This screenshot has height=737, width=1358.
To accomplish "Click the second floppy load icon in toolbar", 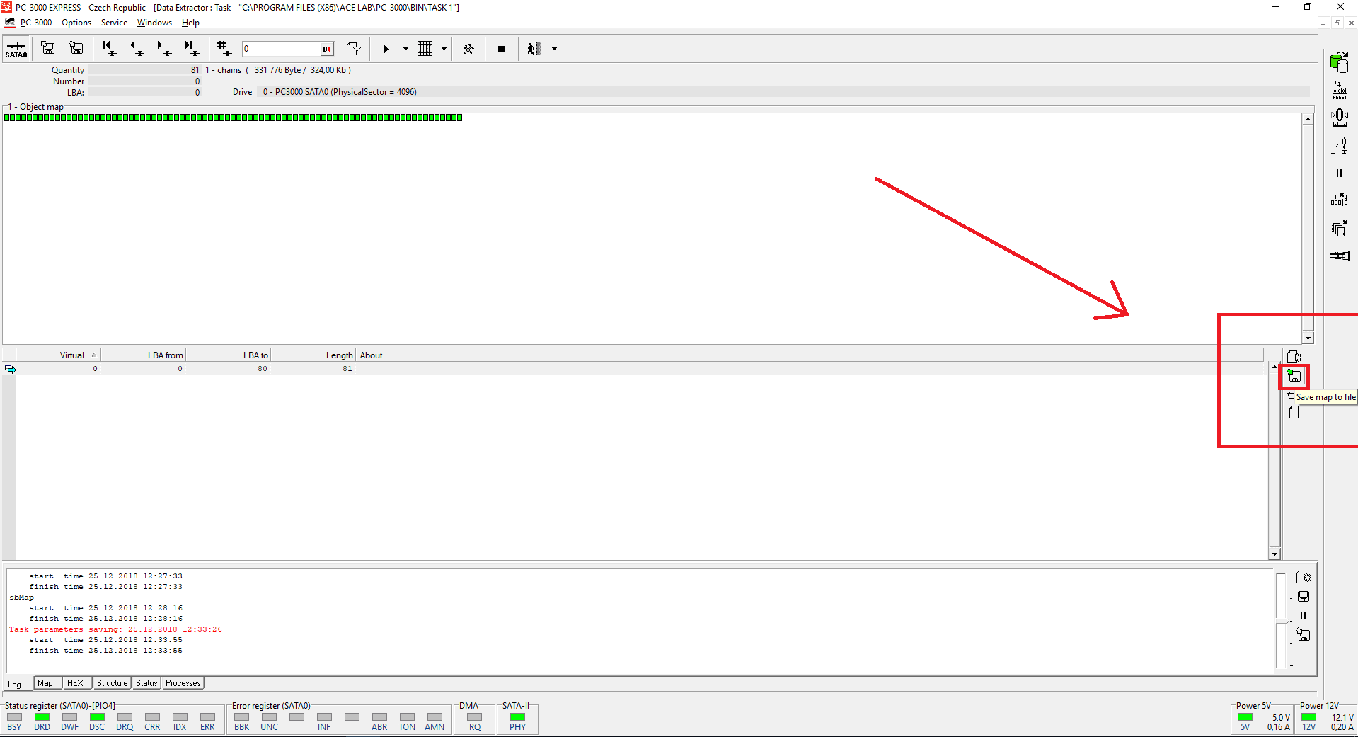I will tap(76, 48).
